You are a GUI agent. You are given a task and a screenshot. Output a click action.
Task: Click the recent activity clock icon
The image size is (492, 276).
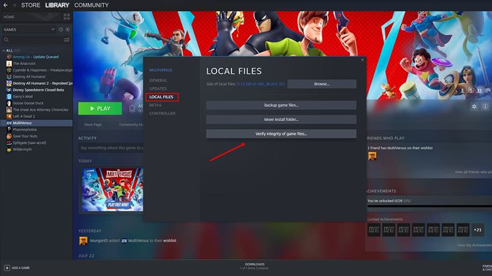(x=61, y=29)
